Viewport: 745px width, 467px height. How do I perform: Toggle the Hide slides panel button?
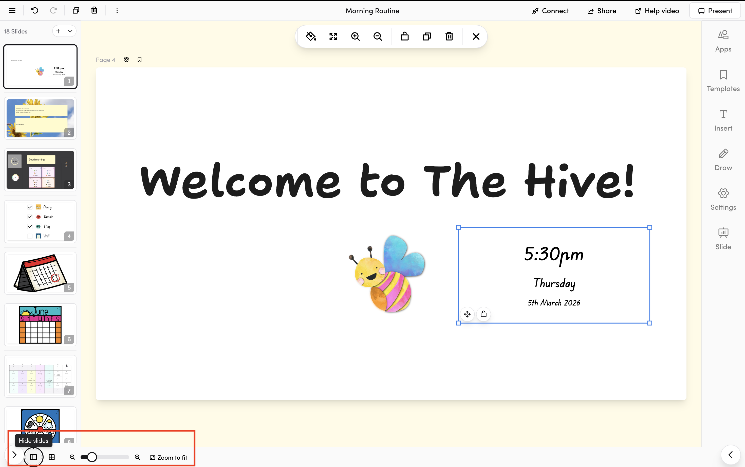click(x=33, y=457)
